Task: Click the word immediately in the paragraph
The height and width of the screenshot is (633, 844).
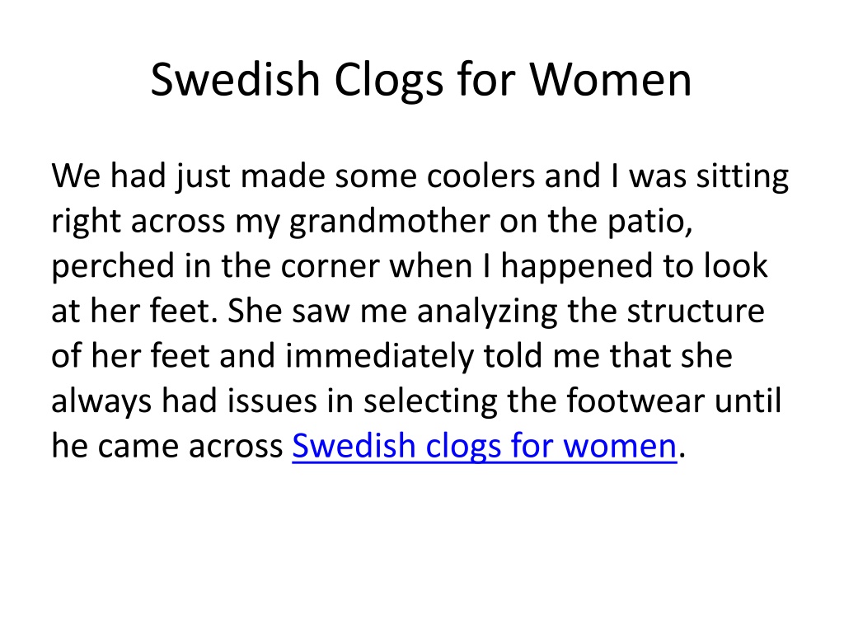Action: [379, 358]
